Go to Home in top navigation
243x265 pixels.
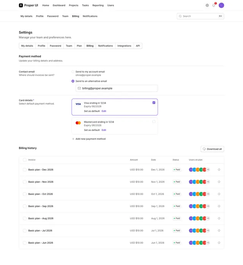[46, 5]
